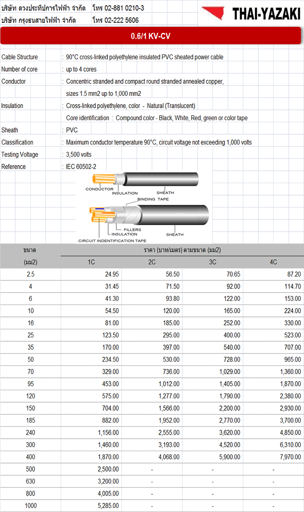
Task: Select the 3C price 3,620.00 cell
Action: point(213,433)
